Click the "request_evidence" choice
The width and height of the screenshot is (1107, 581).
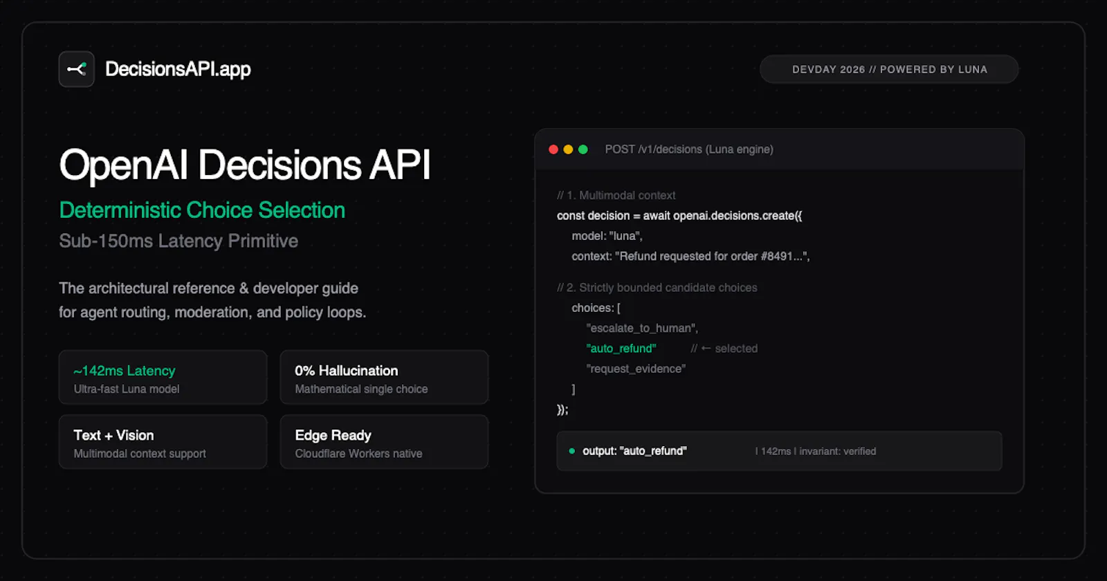pos(636,369)
